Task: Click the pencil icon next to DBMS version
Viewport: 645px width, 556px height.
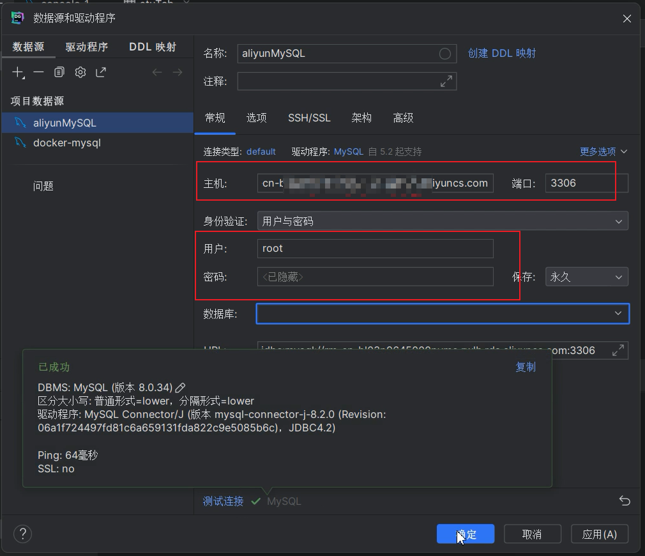Action: click(x=180, y=388)
